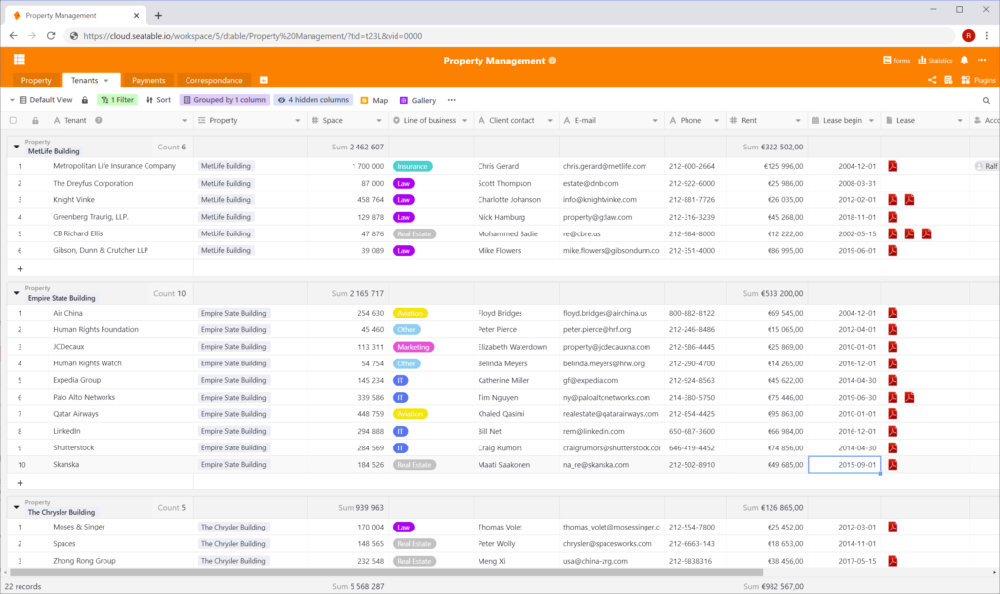The width and height of the screenshot is (1000, 594).
Task: Open Space column dropdown arrow
Action: click(379, 120)
